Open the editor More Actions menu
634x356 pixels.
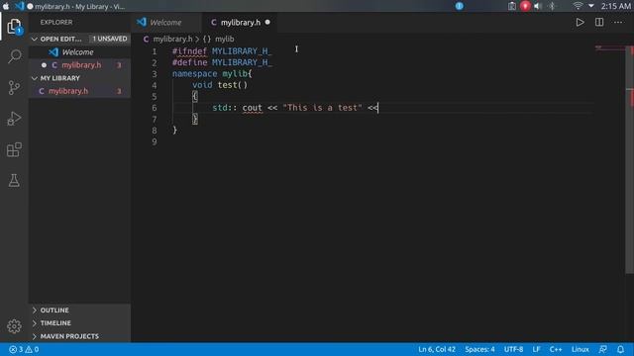(618, 22)
